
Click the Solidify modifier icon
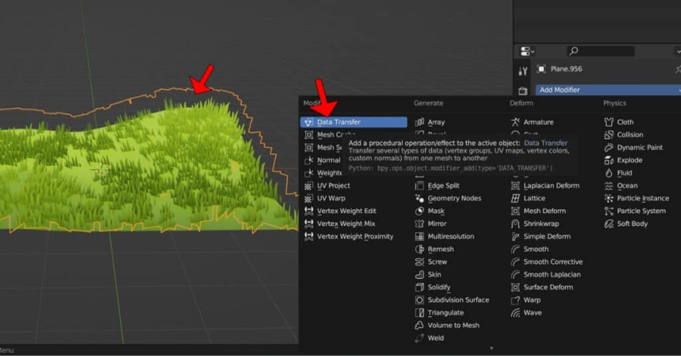coord(420,287)
